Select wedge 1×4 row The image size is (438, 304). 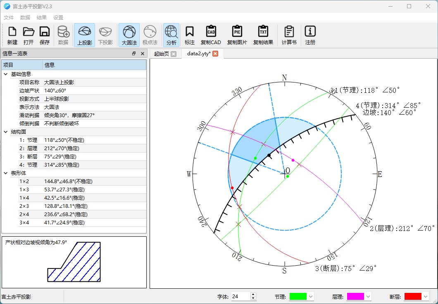click(82, 198)
